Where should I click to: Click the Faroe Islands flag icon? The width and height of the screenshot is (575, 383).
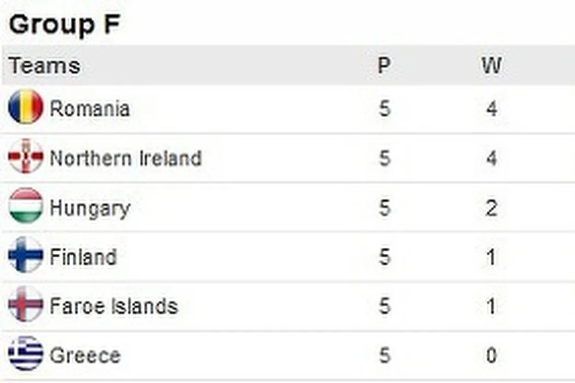(26, 304)
